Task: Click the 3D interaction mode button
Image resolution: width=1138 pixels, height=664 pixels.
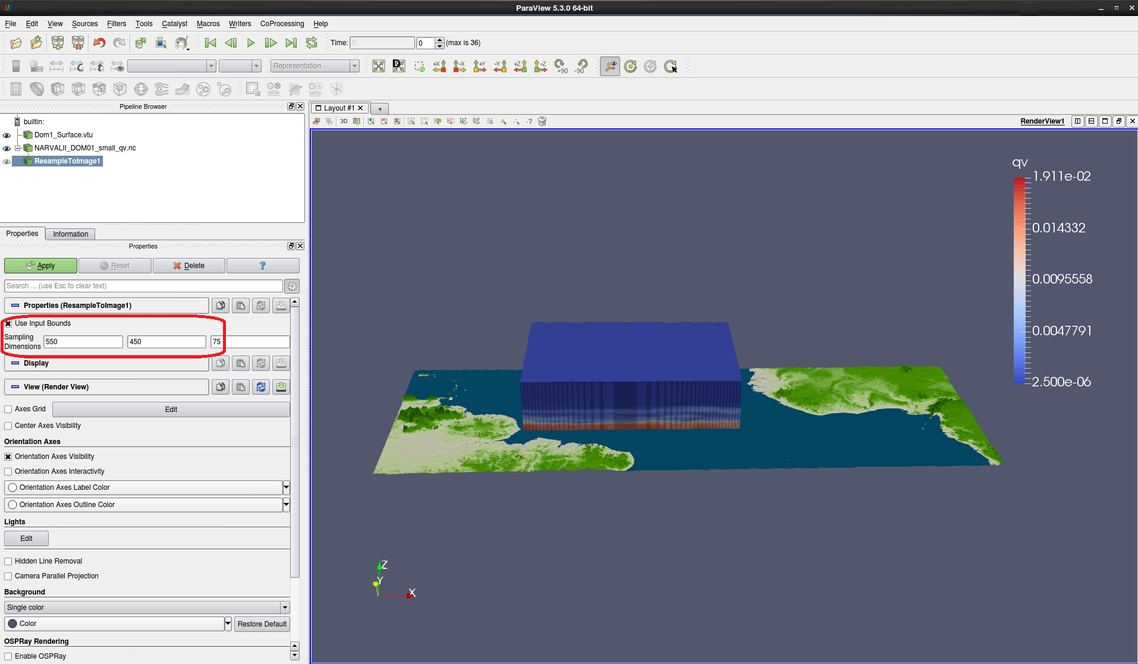Action: (x=344, y=121)
